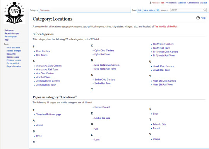
Task: Open Tearth:Rail Town subcategory
Action: click(x=161, y=48)
